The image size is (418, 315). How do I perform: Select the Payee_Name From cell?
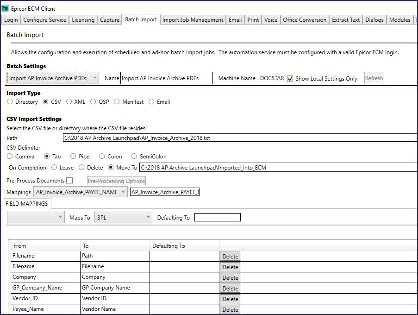point(45,309)
